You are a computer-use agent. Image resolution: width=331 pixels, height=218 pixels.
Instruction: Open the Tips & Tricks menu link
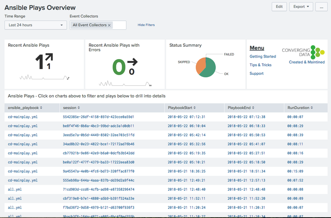click(260, 65)
